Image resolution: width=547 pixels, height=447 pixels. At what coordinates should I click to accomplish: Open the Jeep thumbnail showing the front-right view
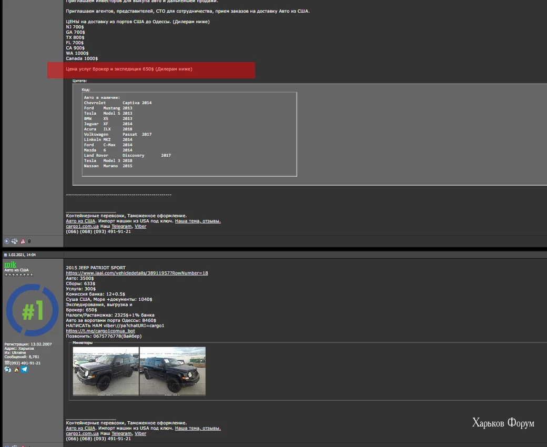tap(173, 371)
